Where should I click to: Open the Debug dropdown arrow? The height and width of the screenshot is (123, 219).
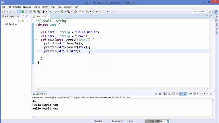(59, 12)
